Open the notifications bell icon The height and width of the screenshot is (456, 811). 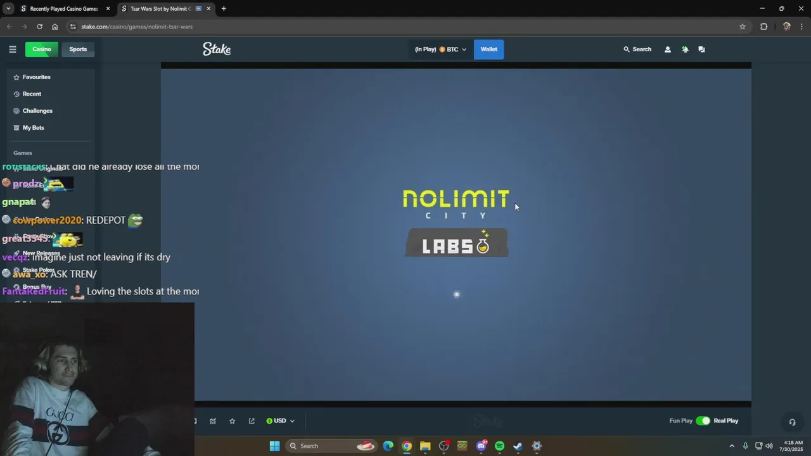click(x=685, y=49)
